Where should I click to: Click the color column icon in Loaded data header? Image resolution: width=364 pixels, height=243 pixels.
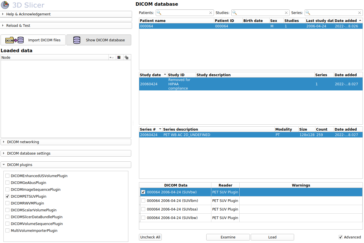[x=119, y=57]
